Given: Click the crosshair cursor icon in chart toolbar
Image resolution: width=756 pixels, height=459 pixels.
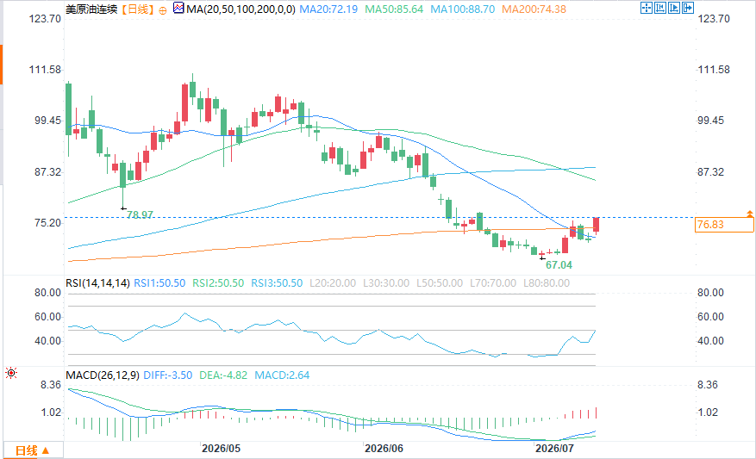Looking at the screenshot, I should 646,8.
